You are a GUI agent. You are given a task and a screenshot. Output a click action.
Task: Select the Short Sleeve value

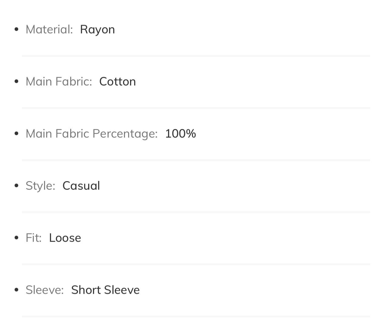coord(105,290)
